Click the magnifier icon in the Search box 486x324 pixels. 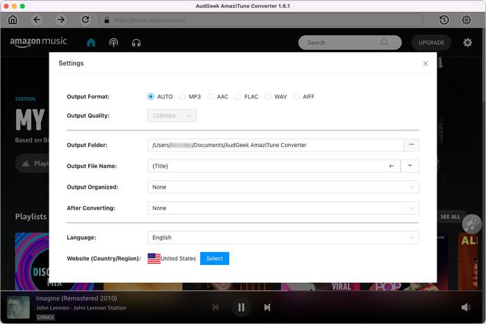(x=385, y=42)
